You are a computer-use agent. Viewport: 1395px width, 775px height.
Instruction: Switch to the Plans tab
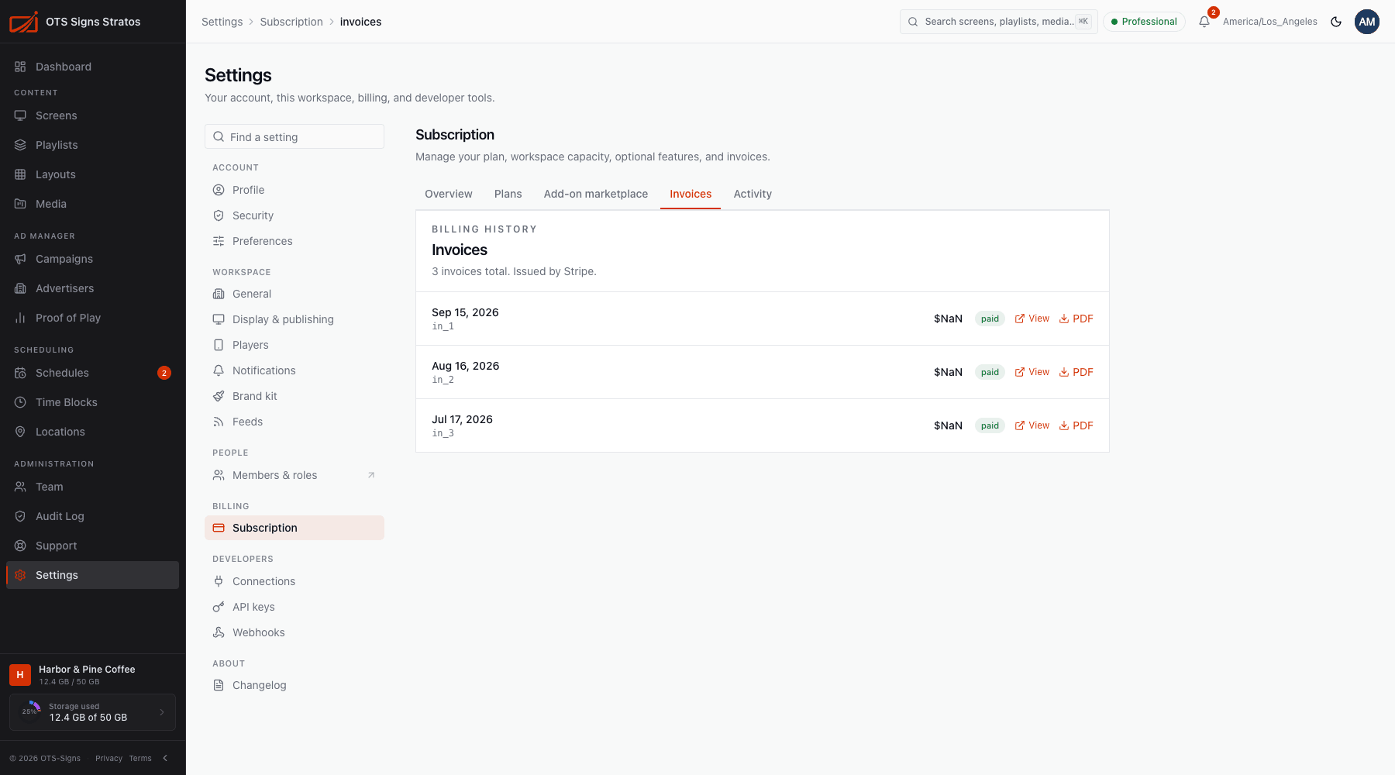[x=508, y=194]
